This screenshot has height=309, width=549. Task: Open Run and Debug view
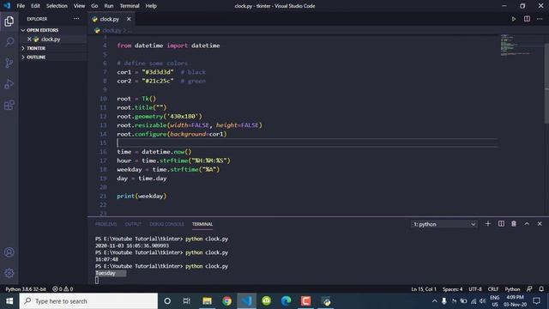9,84
